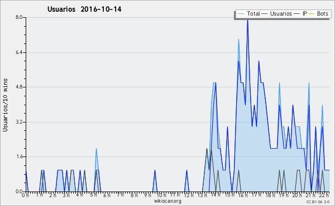Click the '11 h' x-axis label
This screenshot has height=206, width=335.
[x=175, y=195]
